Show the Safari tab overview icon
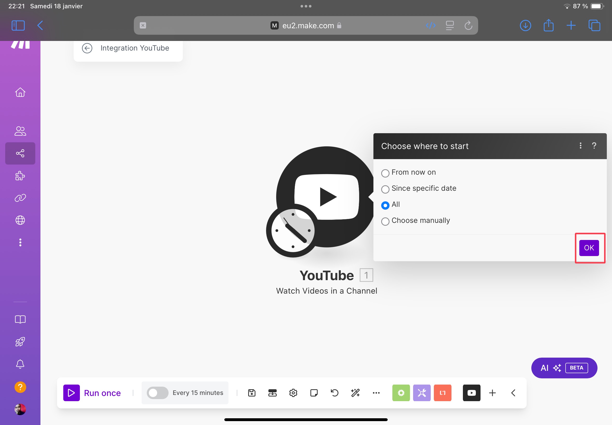The image size is (612, 425). point(594,26)
